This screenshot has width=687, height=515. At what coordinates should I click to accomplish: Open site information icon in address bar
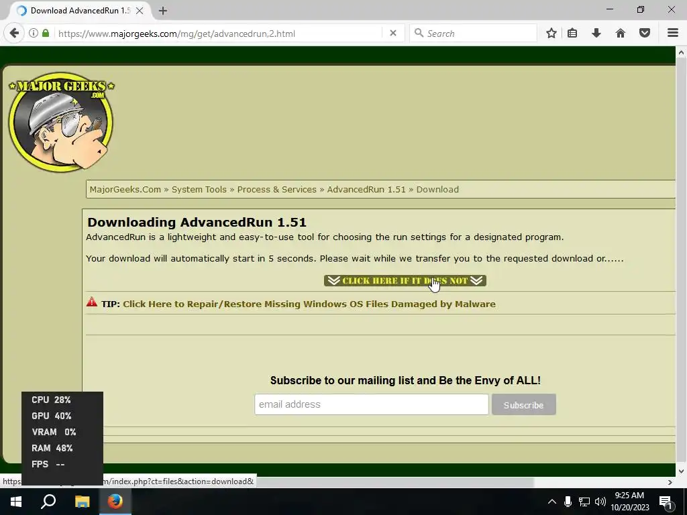(34, 34)
